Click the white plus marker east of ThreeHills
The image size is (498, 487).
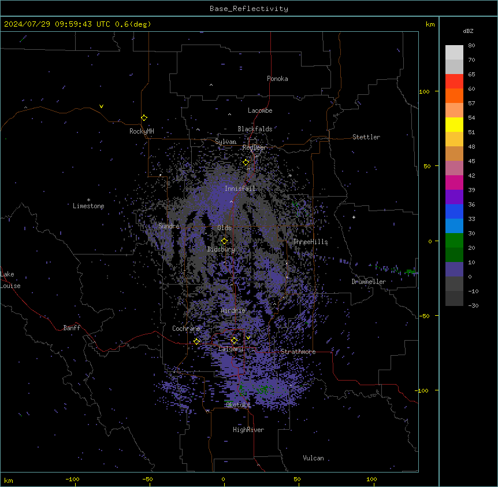click(x=354, y=217)
